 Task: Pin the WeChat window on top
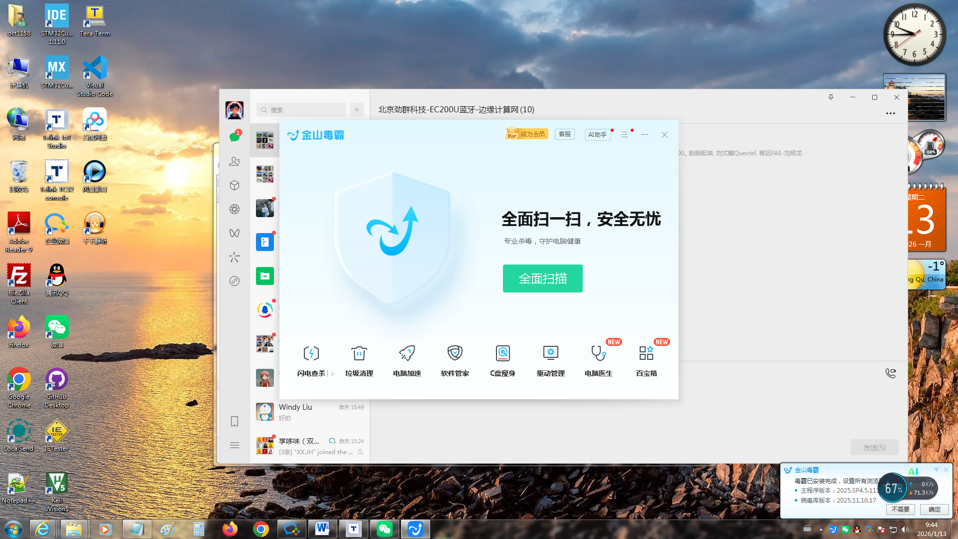coord(831,97)
